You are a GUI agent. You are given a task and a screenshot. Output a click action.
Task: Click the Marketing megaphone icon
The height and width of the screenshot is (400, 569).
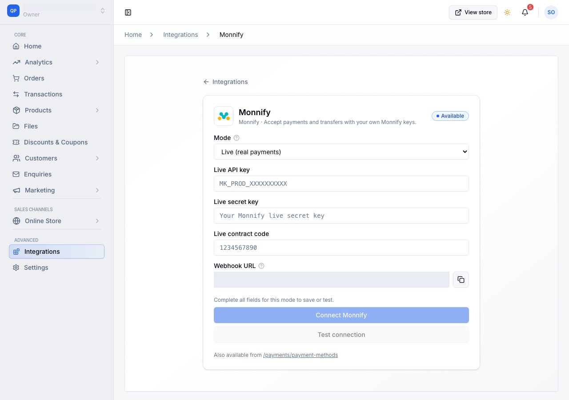pos(16,190)
